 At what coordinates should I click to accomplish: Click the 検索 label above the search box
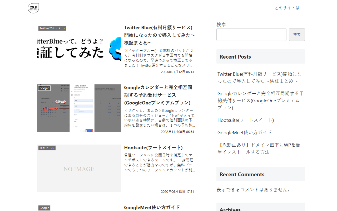pos(221,25)
